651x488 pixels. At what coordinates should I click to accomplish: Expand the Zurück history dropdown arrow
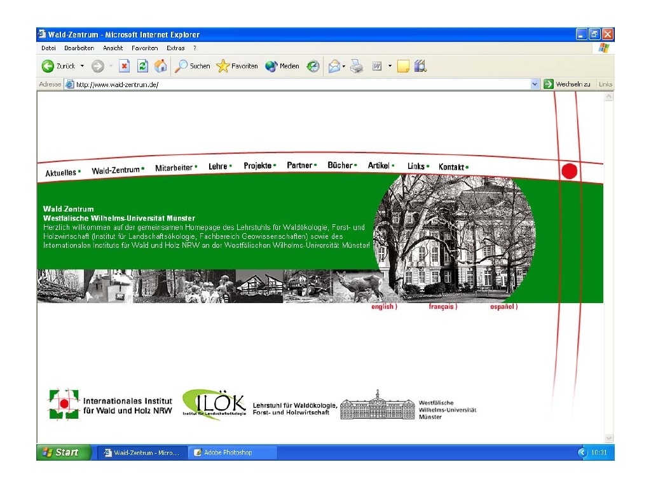pyautogui.click(x=82, y=66)
